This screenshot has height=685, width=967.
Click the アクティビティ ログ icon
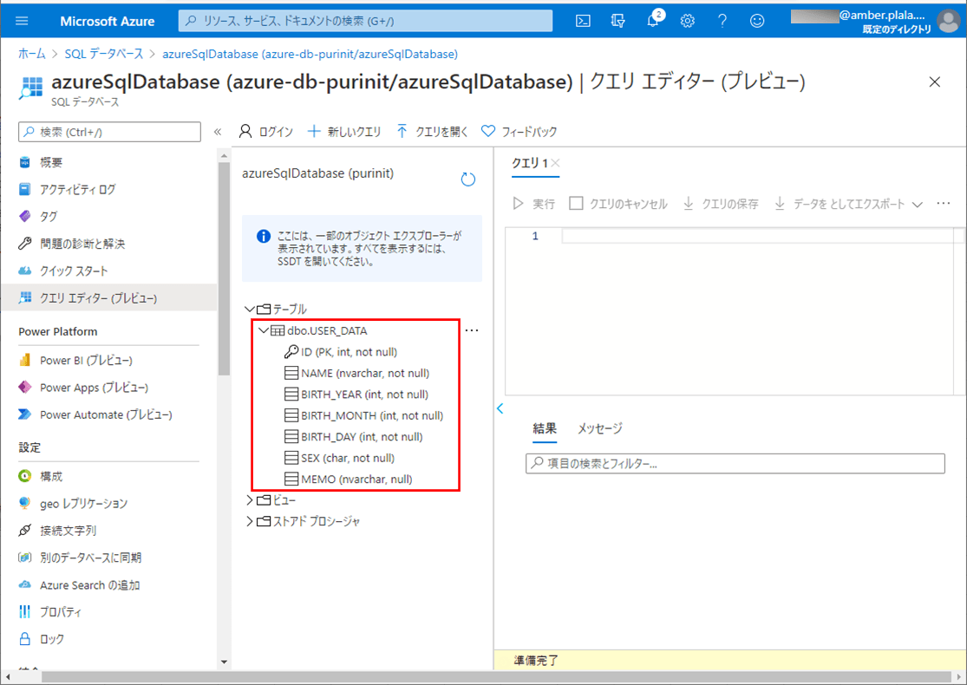coord(24,189)
